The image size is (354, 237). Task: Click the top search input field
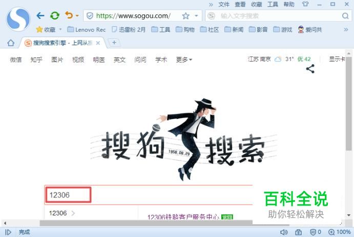click(278, 16)
